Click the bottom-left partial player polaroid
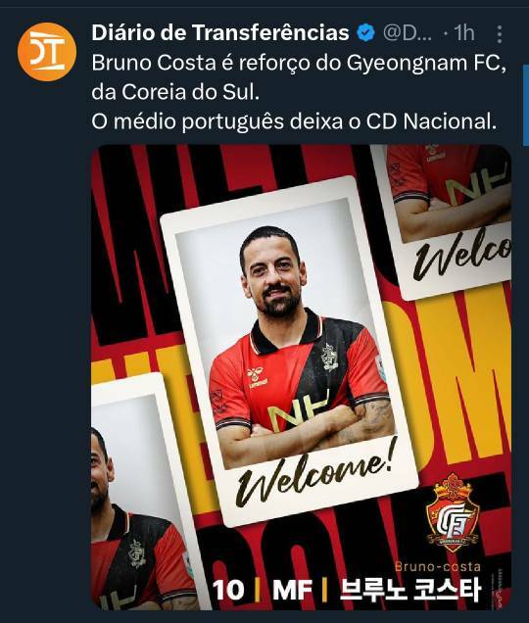Image resolution: width=529 pixels, height=623 pixels. pos(145,491)
